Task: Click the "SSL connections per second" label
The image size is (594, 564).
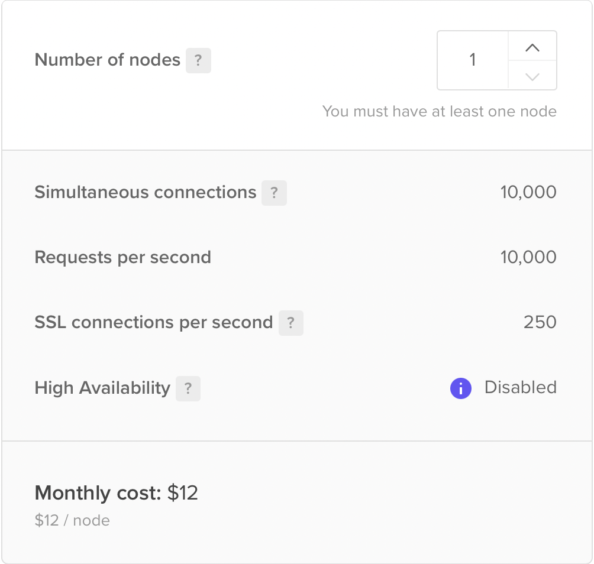Action: pos(154,323)
